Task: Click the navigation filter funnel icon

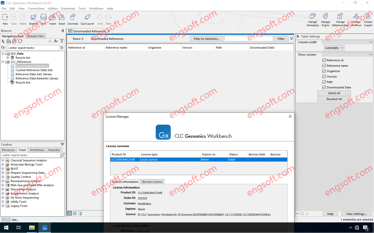Action: point(62,41)
